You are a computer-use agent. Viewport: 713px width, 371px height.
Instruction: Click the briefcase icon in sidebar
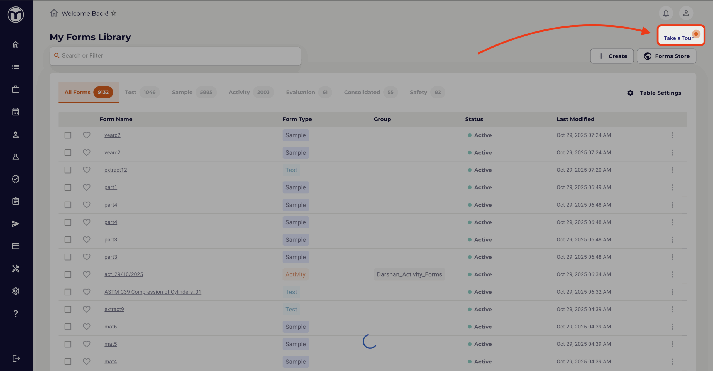(x=16, y=89)
